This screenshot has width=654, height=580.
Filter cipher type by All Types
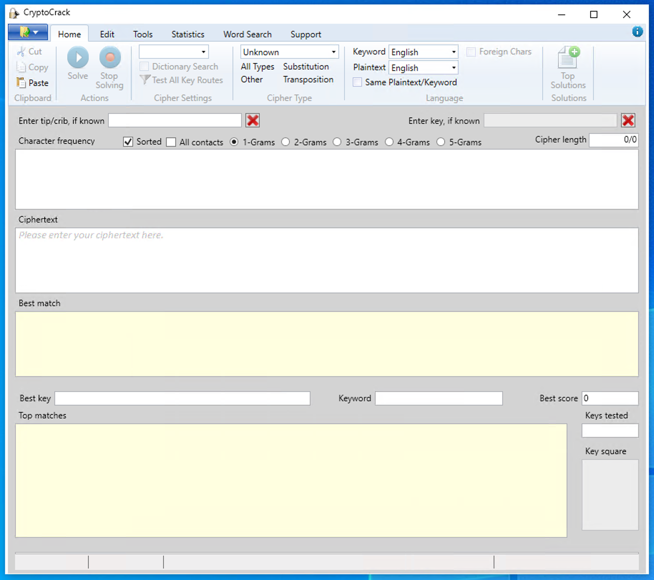click(x=257, y=67)
